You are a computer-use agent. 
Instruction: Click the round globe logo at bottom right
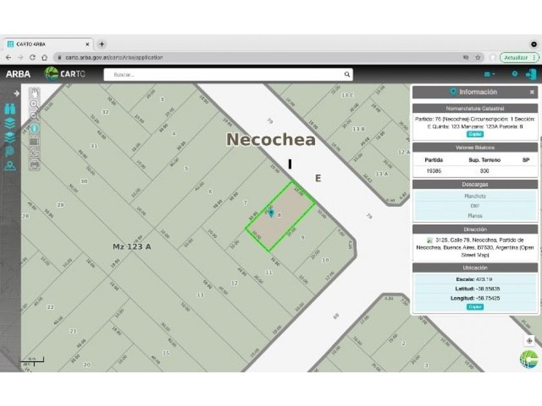(529, 359)
